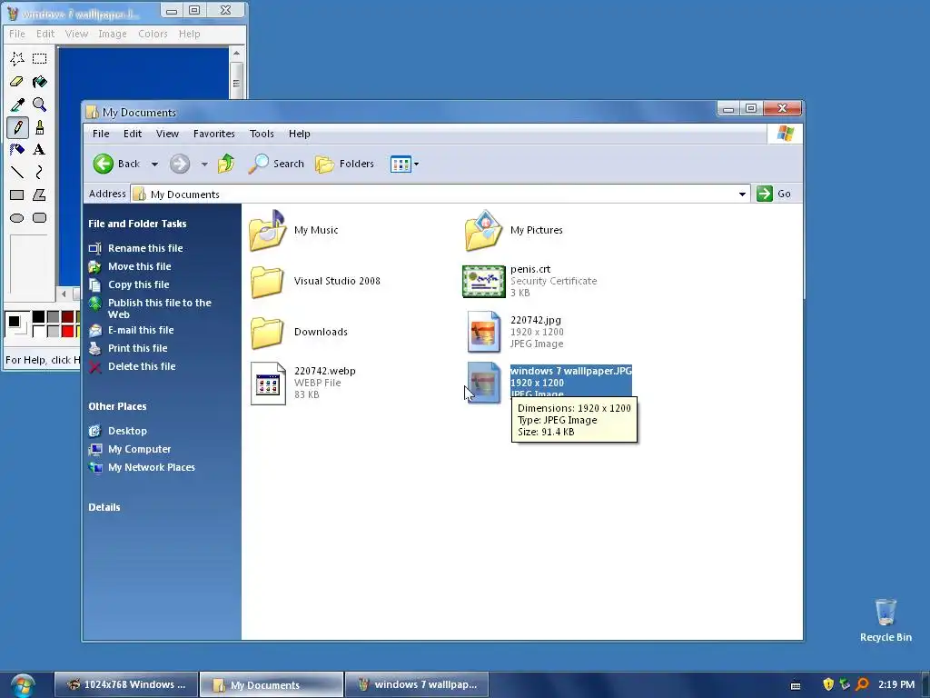The width and height of the screenshot is (930, 698).
Task: Pick the bright red swatch in Paint palette
Action: 67,331
